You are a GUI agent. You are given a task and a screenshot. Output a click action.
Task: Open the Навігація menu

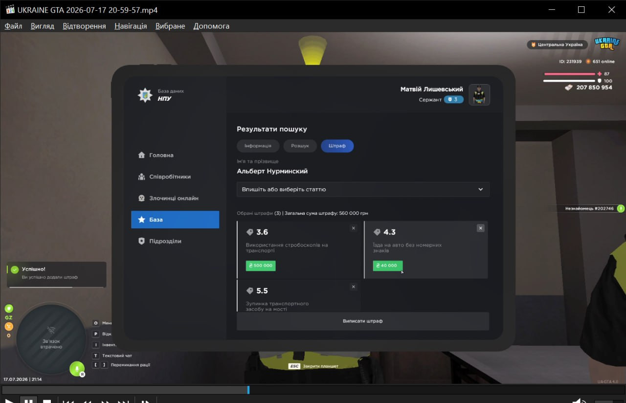point(131,26)
